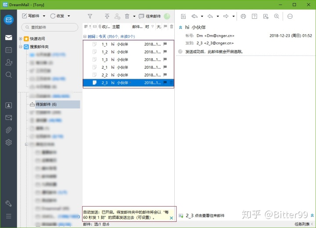Toggle the flag on the 2_1 mail row
The image size is (316, 228).
[x=165, y=67]
